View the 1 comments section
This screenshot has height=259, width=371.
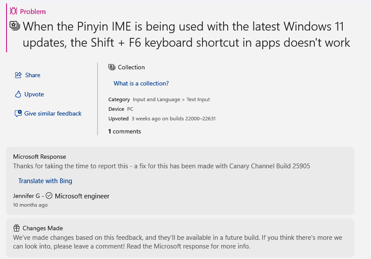[x=125, y=131]
